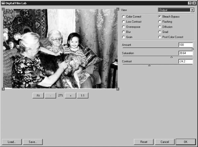The image size is (198, 147).
Task: Select the Grain effect option
Action: 124,37
